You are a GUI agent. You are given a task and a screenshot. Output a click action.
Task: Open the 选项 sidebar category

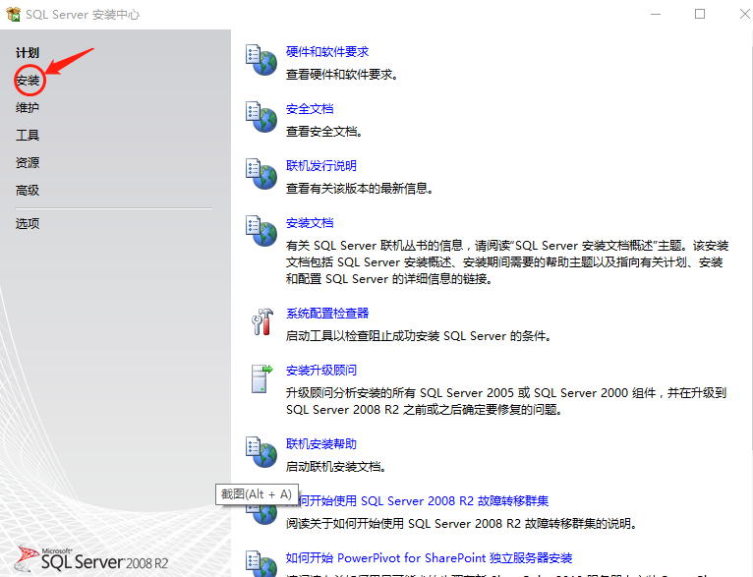coord(28,224)
